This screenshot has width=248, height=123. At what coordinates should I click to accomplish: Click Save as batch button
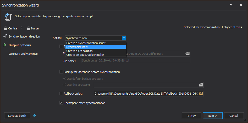point(17,116)
